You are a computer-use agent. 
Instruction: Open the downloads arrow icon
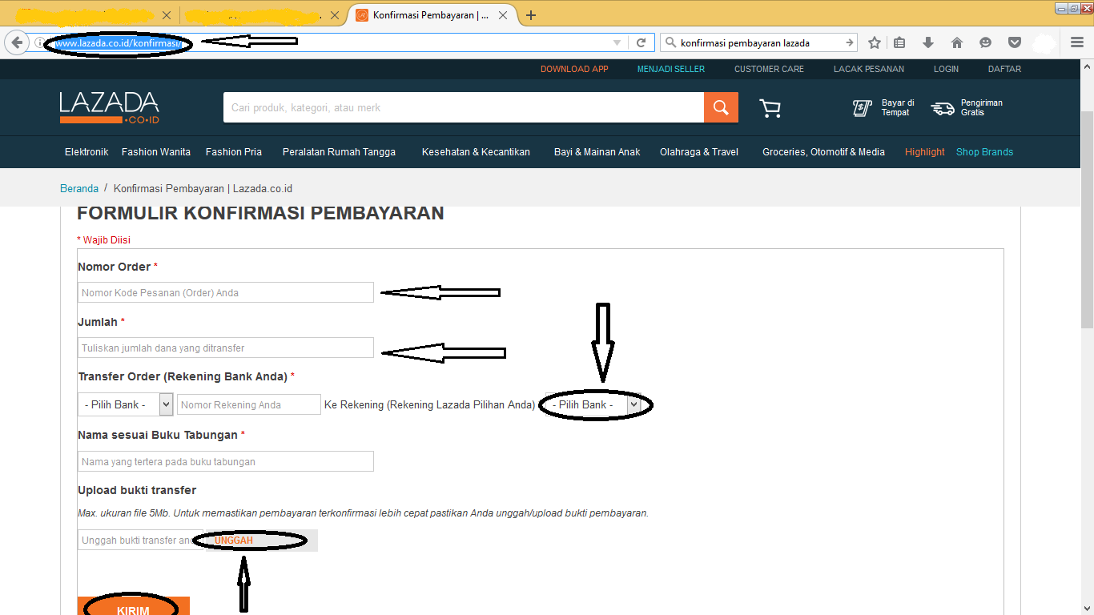coord(928,42)
